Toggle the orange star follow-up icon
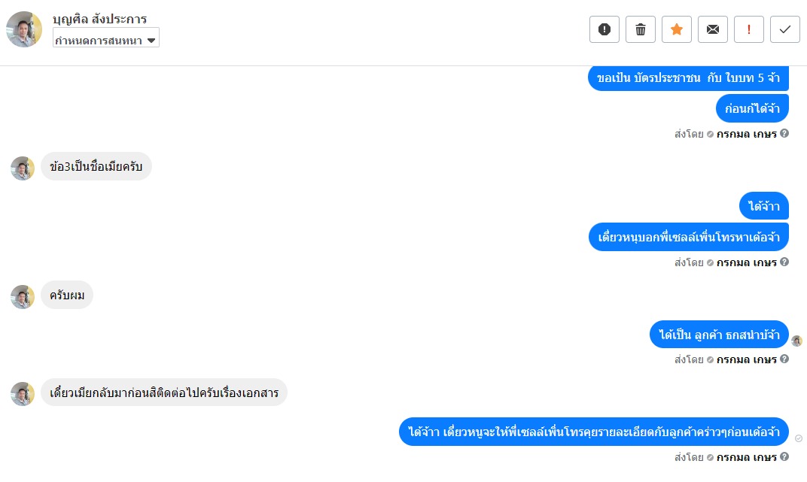 676,29
